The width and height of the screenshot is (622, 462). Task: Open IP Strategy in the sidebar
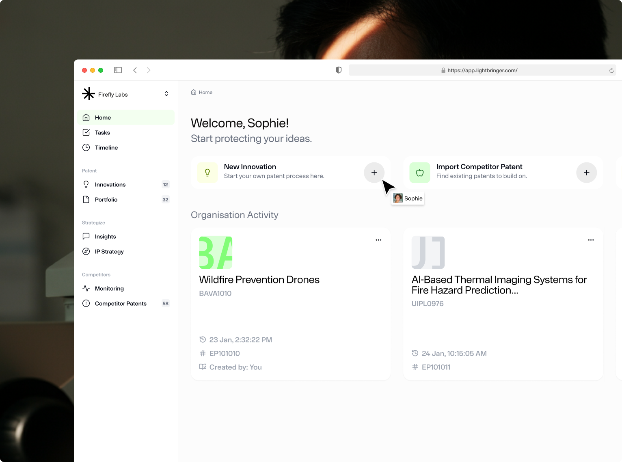(x=126, y=251)
